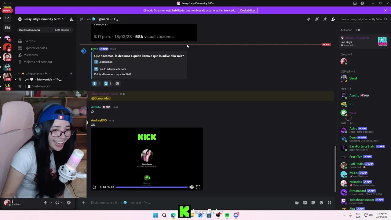Open sticker picker in message bar

point(313,203)
